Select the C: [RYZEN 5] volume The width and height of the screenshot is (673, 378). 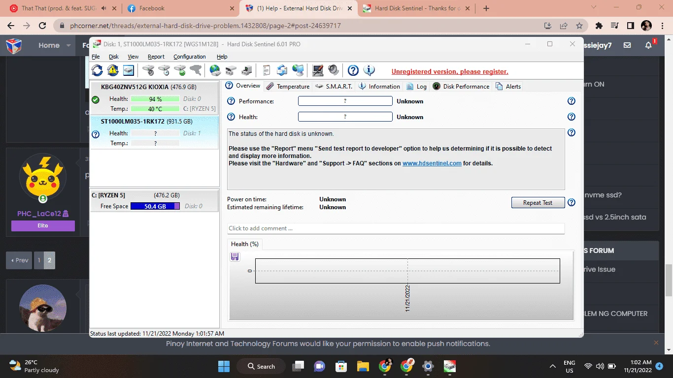(154, 201)
